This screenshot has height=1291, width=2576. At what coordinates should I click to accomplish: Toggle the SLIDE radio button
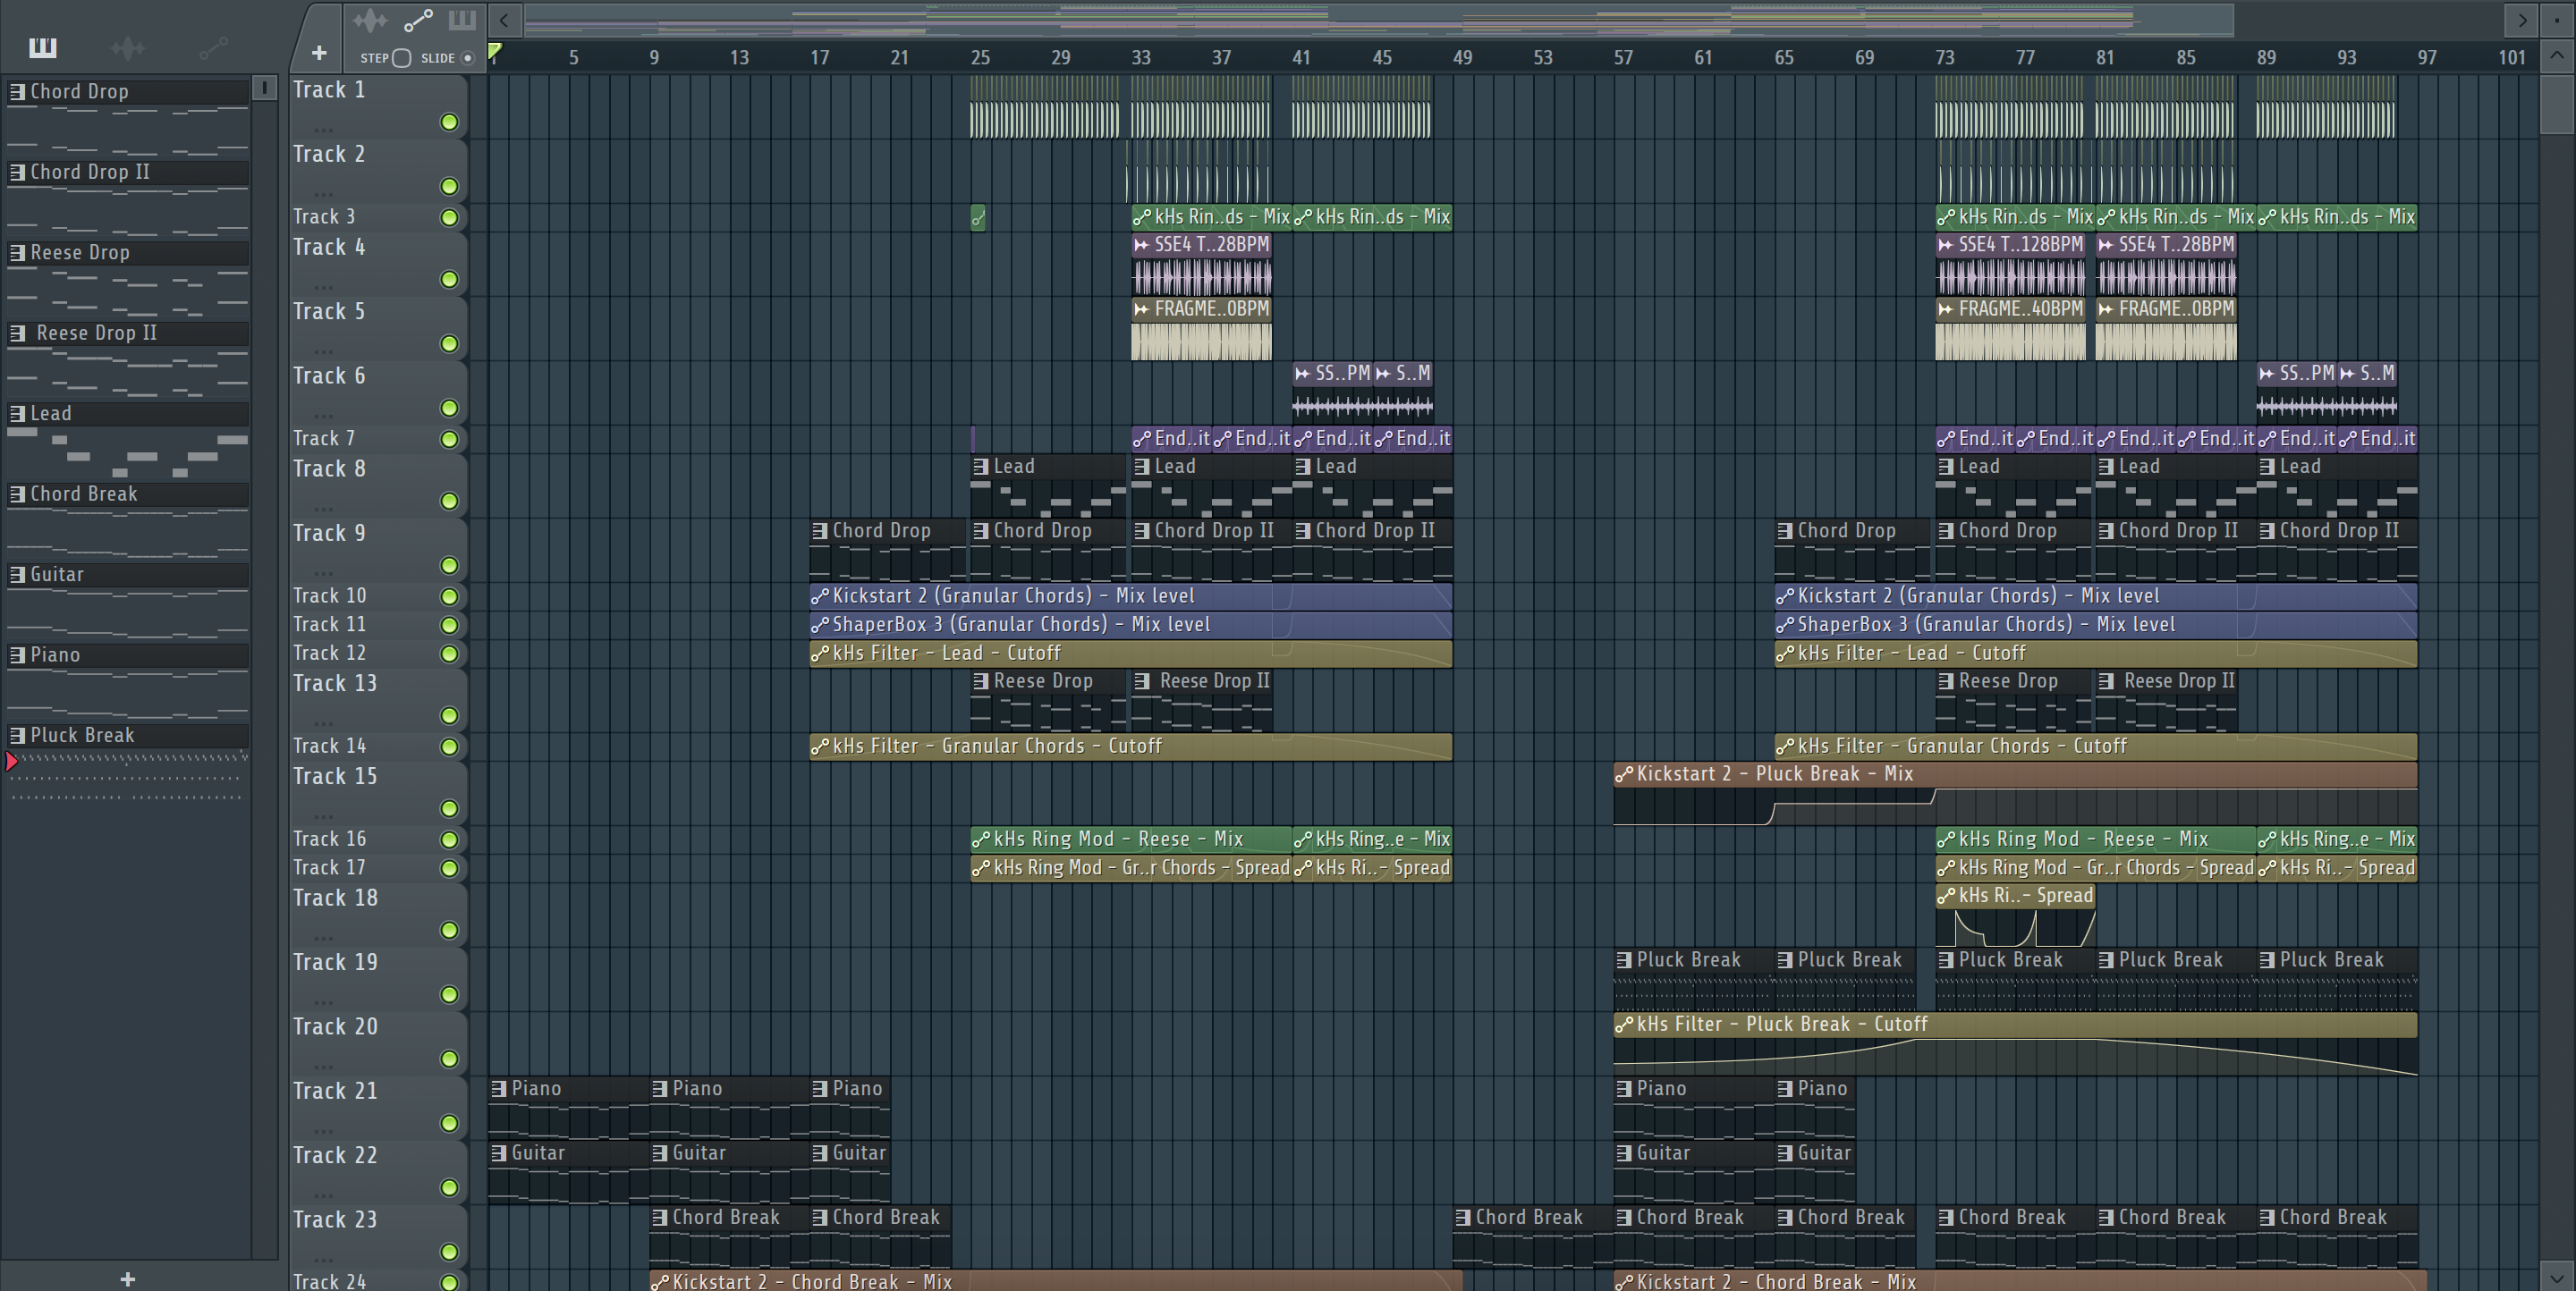click(467, 58)
